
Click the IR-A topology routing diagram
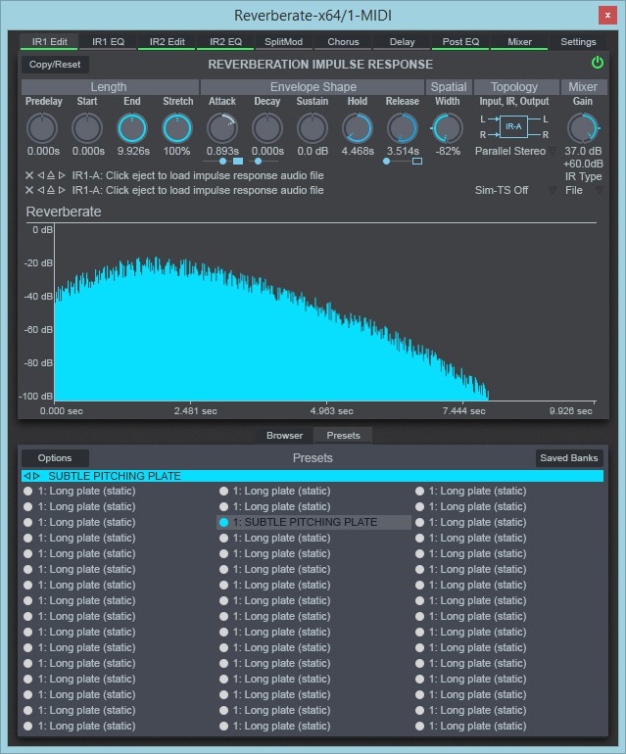pyautogui.click(x=513, y=126)
